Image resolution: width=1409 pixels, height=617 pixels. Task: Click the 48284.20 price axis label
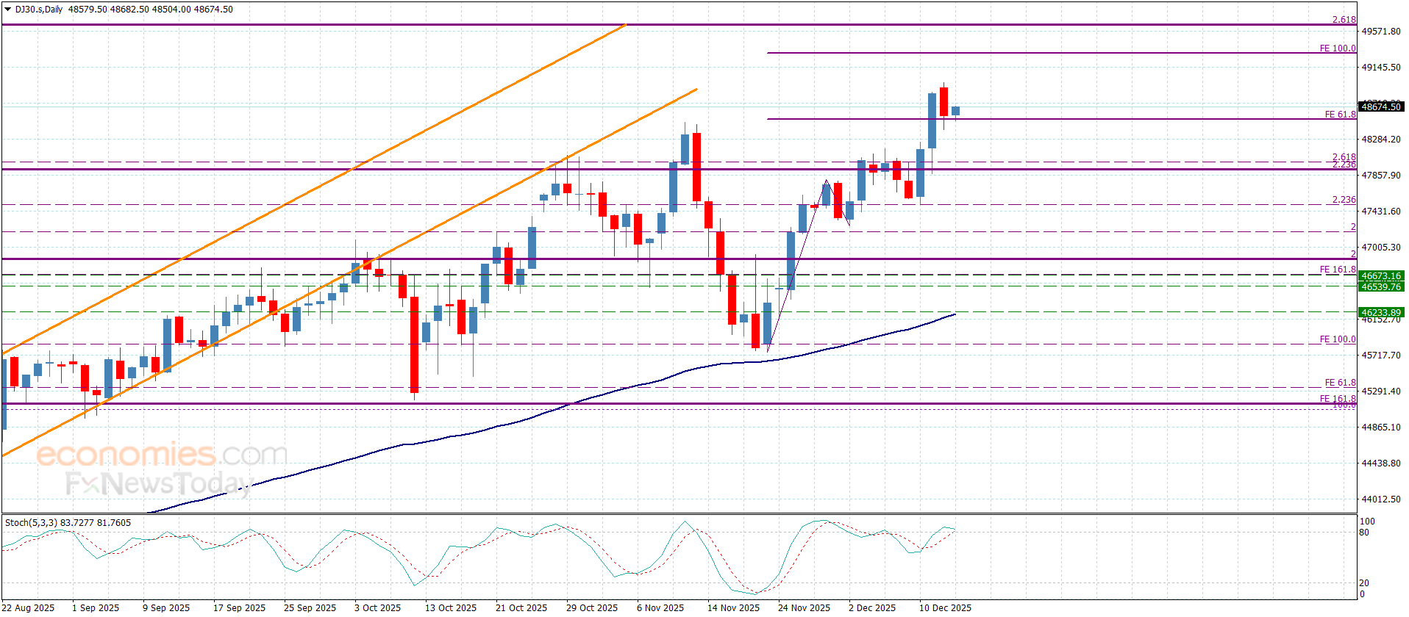1381,140
